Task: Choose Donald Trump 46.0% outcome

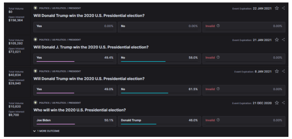Action: (x=159, y=121)
